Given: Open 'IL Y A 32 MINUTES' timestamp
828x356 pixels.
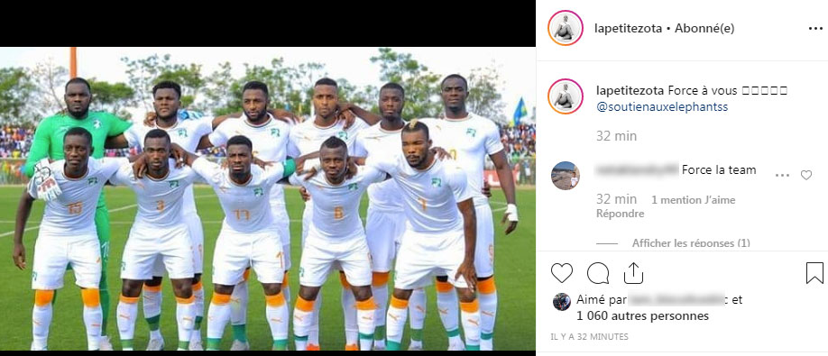Looking at the screenshot, I should click(589, 336).
